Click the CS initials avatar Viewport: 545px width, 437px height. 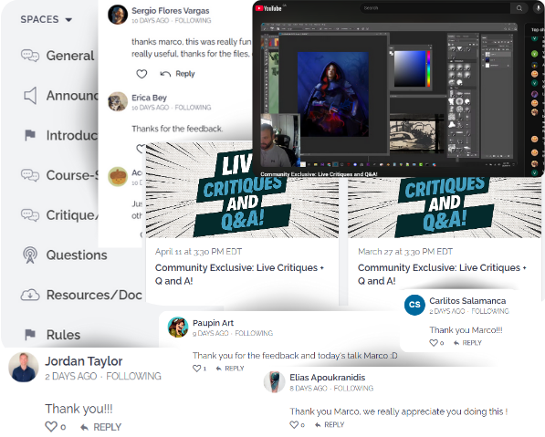click(414, 305)
